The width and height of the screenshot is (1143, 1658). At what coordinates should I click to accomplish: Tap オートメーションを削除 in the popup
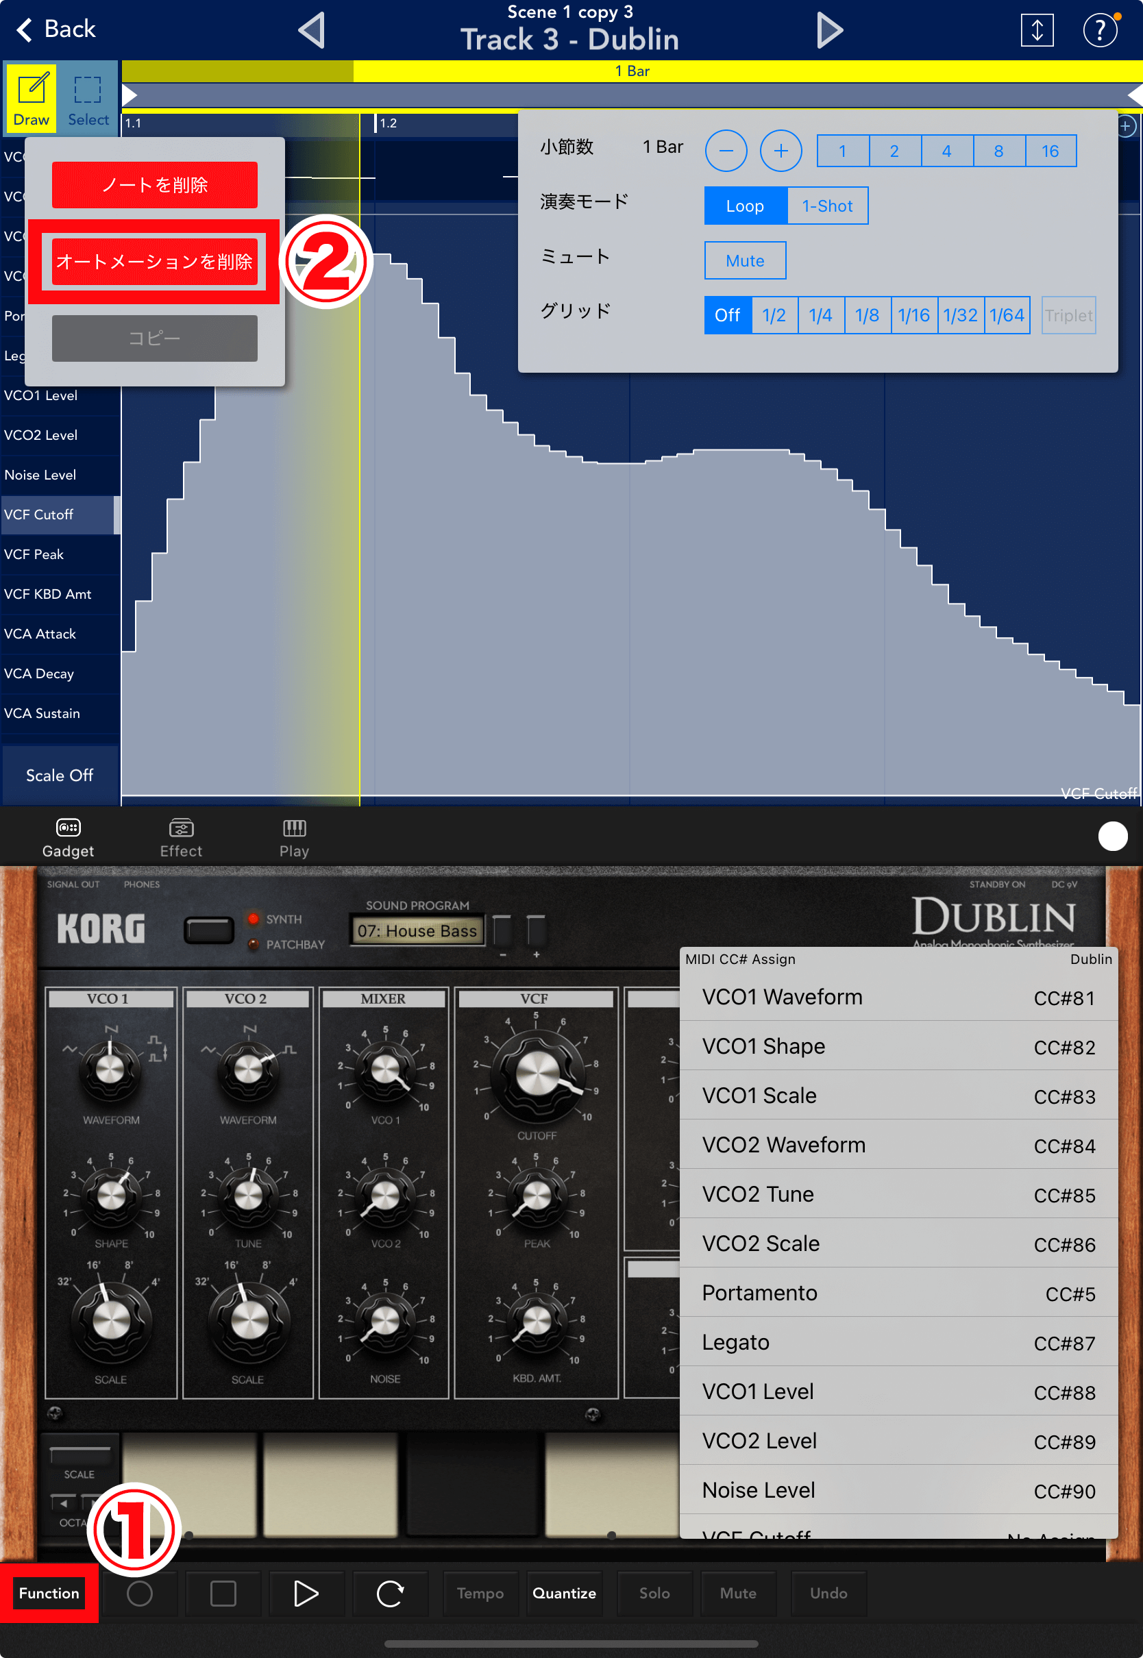pyautogui.click(x=155, y=261)
